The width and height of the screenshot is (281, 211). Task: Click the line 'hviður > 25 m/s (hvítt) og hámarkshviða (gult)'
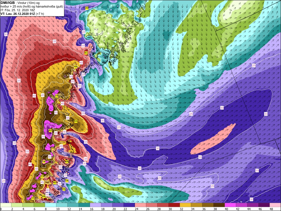[x=32, y=6]
